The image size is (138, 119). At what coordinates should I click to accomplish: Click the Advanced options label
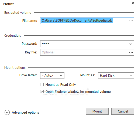point(25,113)
